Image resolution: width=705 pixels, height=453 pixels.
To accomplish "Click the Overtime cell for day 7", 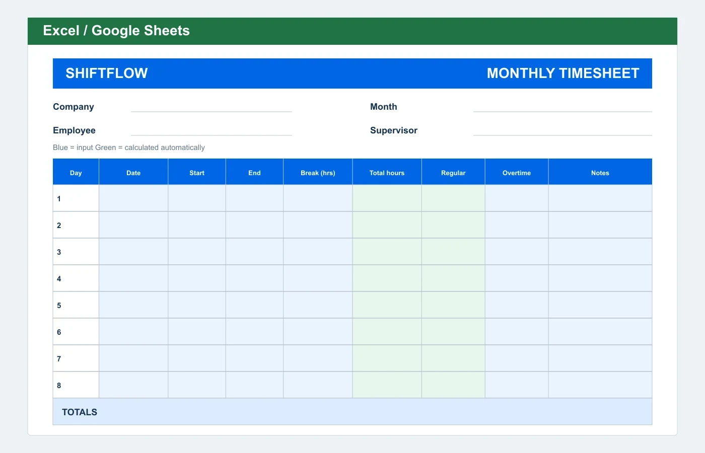I will point(517,358).
